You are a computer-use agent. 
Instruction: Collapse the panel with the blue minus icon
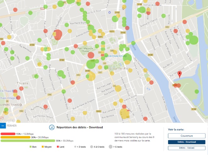(3, 126)
